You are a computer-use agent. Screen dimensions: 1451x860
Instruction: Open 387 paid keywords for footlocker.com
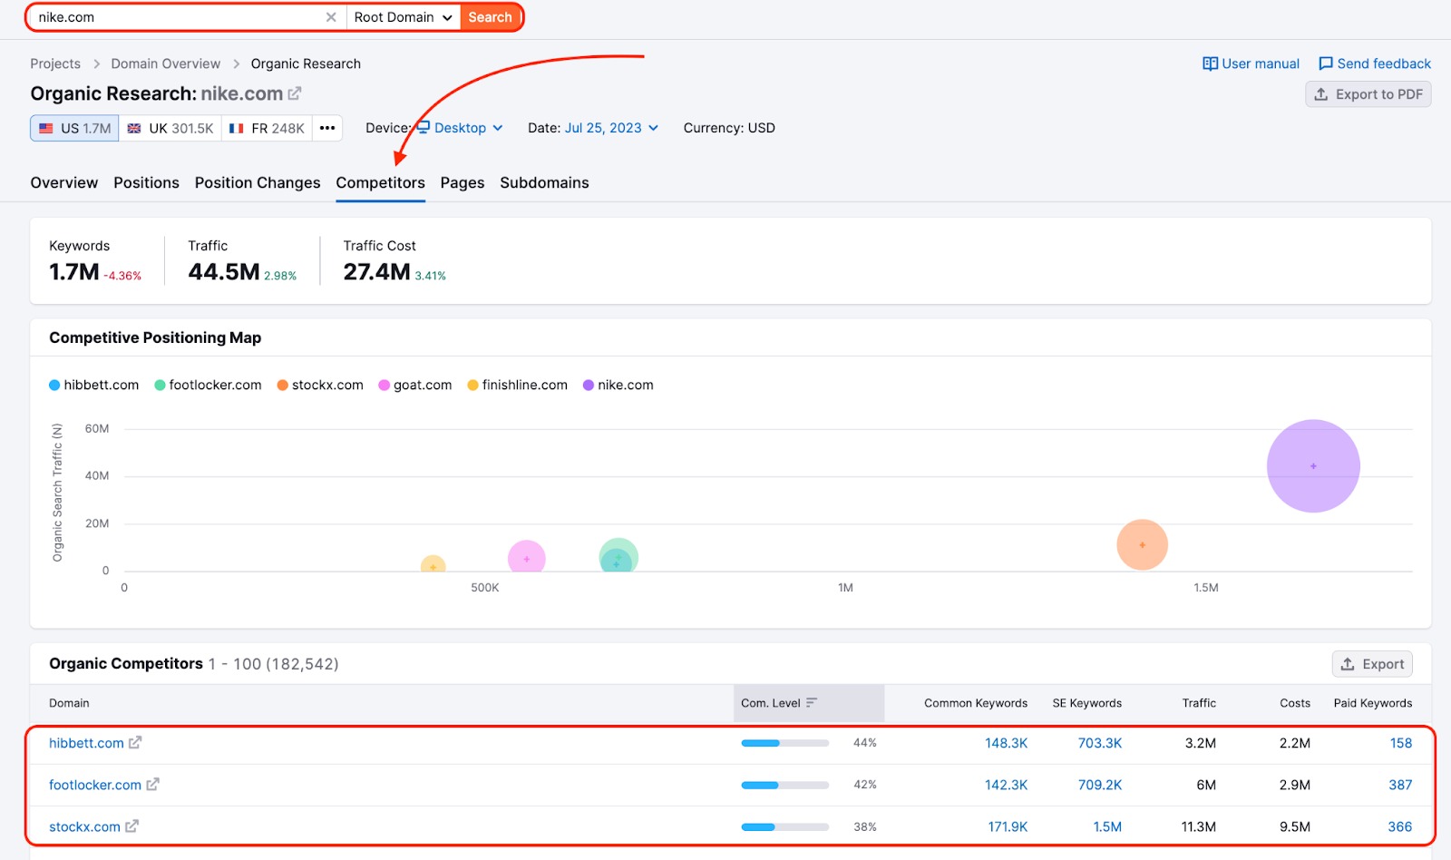1400,785
